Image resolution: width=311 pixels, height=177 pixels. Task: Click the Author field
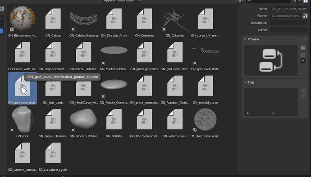coord(289,30)
